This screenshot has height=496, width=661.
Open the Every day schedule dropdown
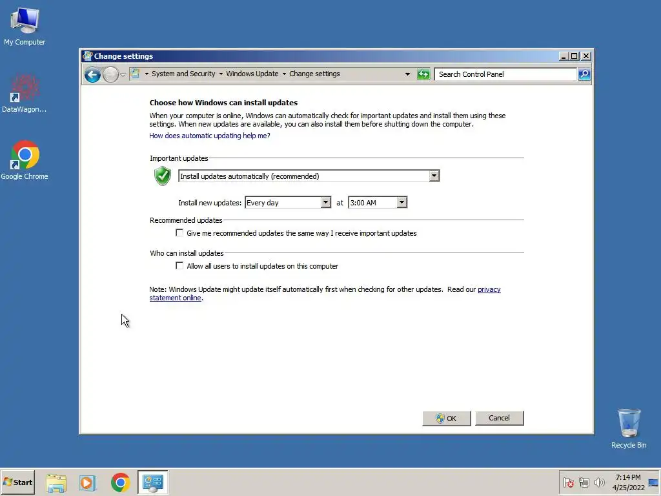click(x=288, y=203)
